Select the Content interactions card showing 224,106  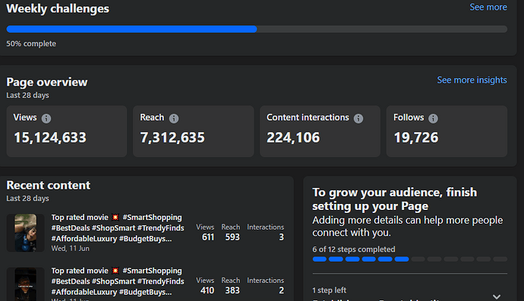pyautogui.click(x=320, y=131)
